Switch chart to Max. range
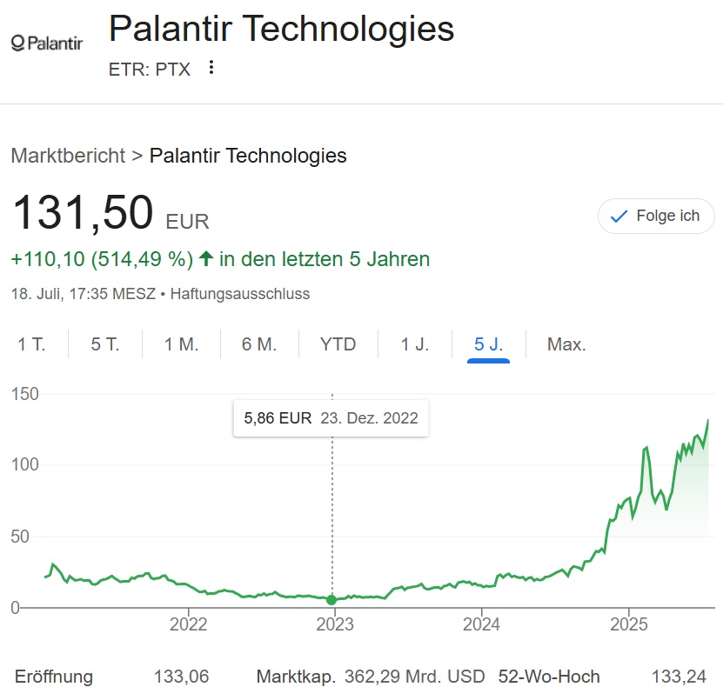 click(566, 344)
